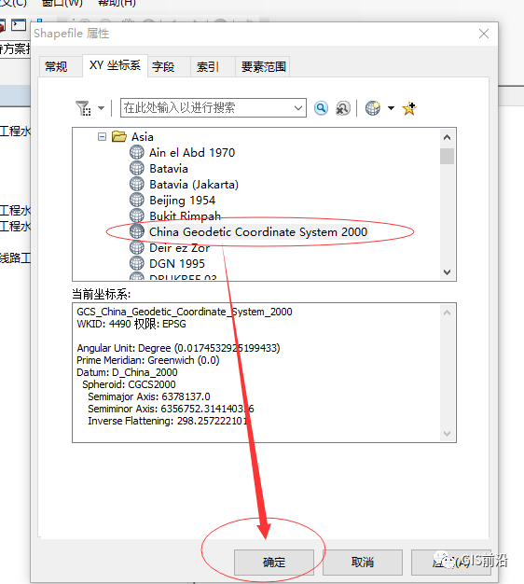Viewport: 524px width, 584px height.
Task: Click the clear search icon
Action: (343, 108)
